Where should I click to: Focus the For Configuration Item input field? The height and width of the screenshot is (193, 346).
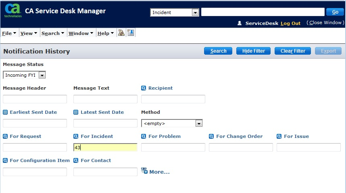[35, 172]
